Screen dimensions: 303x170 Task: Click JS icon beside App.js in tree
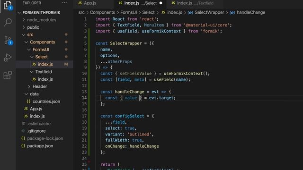(26, 109)
